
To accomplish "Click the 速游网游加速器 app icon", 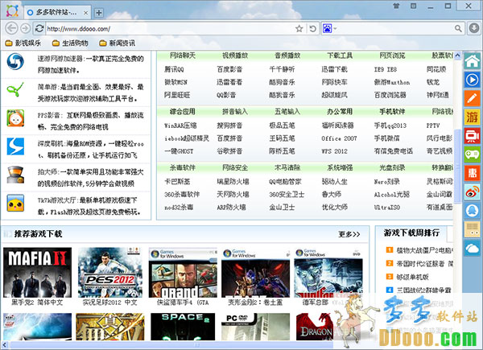I will point(15,62).
